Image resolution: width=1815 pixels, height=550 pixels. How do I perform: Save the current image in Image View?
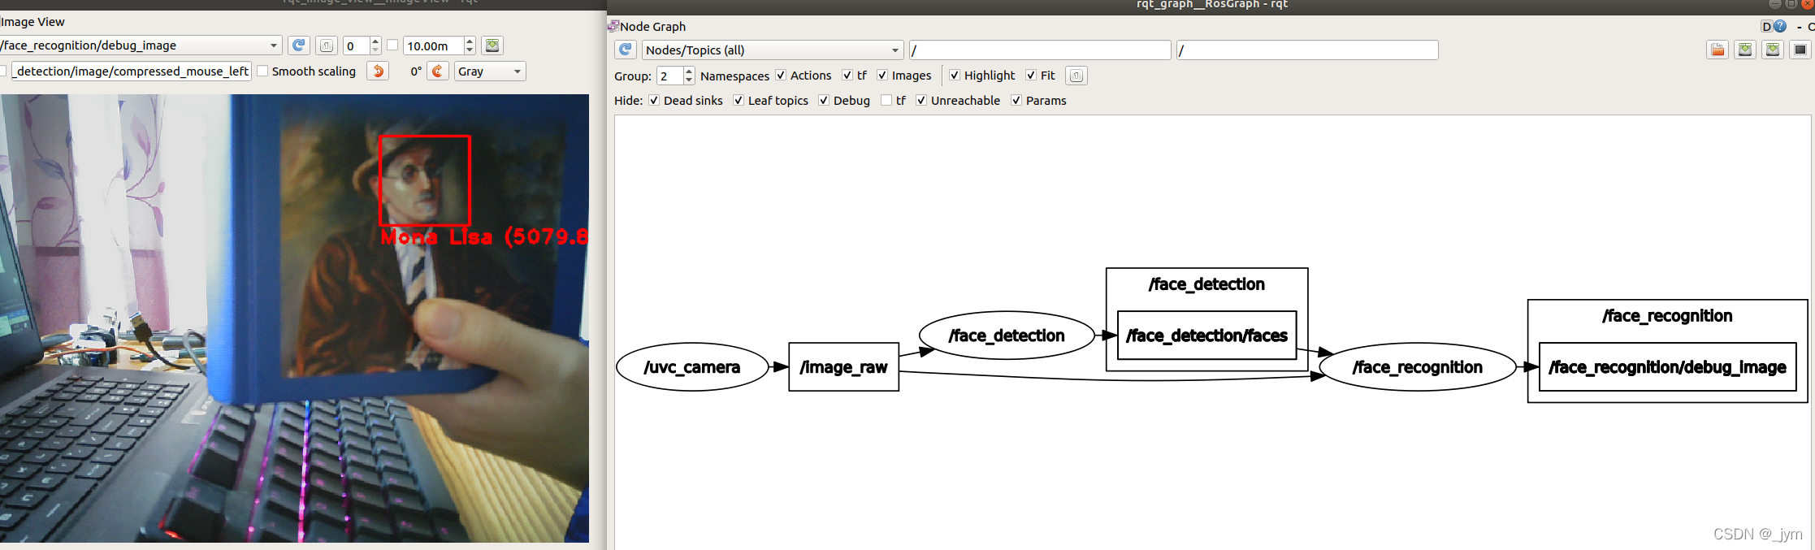(x=492, y=45)
